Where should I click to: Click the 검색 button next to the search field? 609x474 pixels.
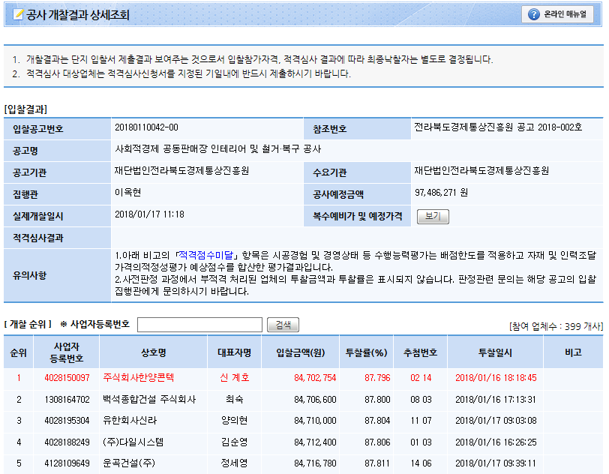coord(283,325)
